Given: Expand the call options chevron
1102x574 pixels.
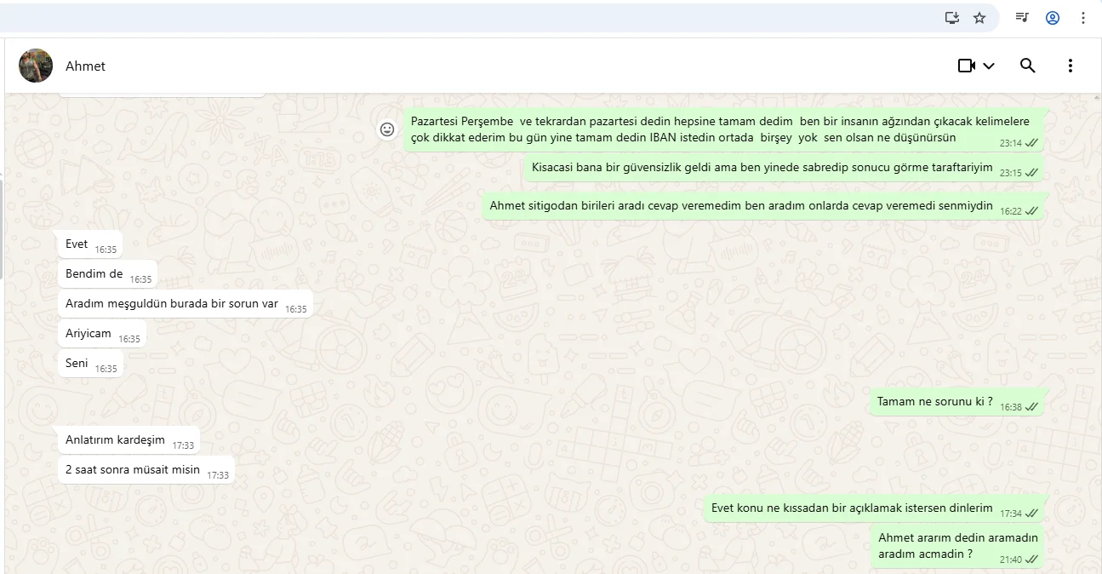Looking at the screenshot, I should click(989, 66).
